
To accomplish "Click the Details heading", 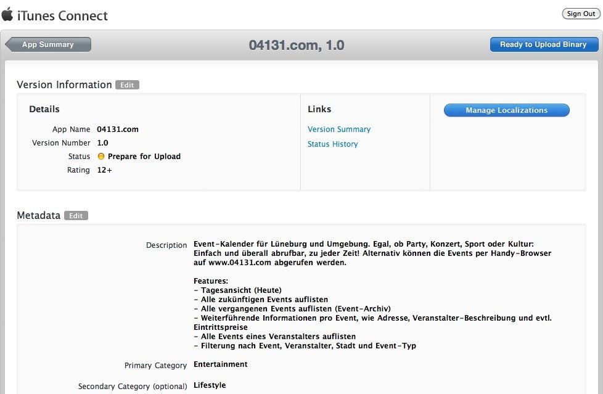I will (x=44, y=109).
